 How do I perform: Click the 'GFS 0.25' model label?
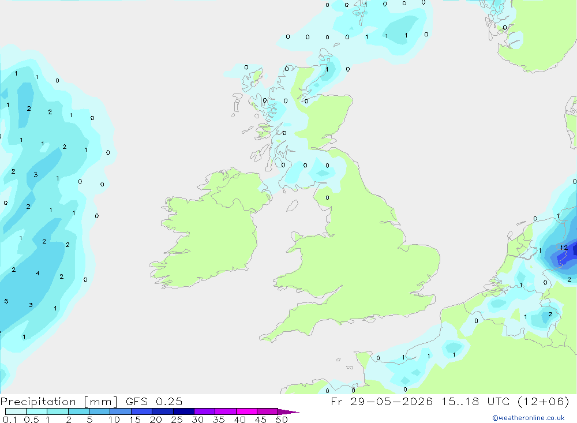click(154, 401)
